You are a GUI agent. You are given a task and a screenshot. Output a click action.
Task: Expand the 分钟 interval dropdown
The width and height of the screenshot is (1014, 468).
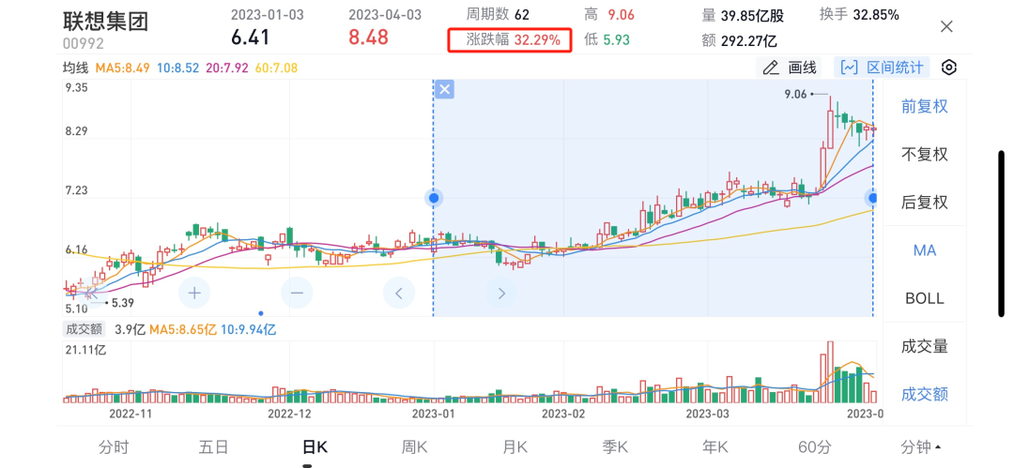(x=922, y=446)
